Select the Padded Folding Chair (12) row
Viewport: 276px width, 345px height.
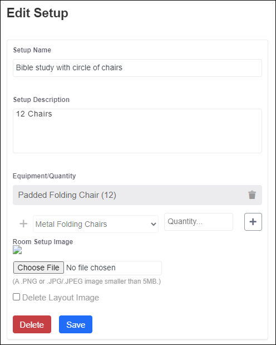[137, 195]
